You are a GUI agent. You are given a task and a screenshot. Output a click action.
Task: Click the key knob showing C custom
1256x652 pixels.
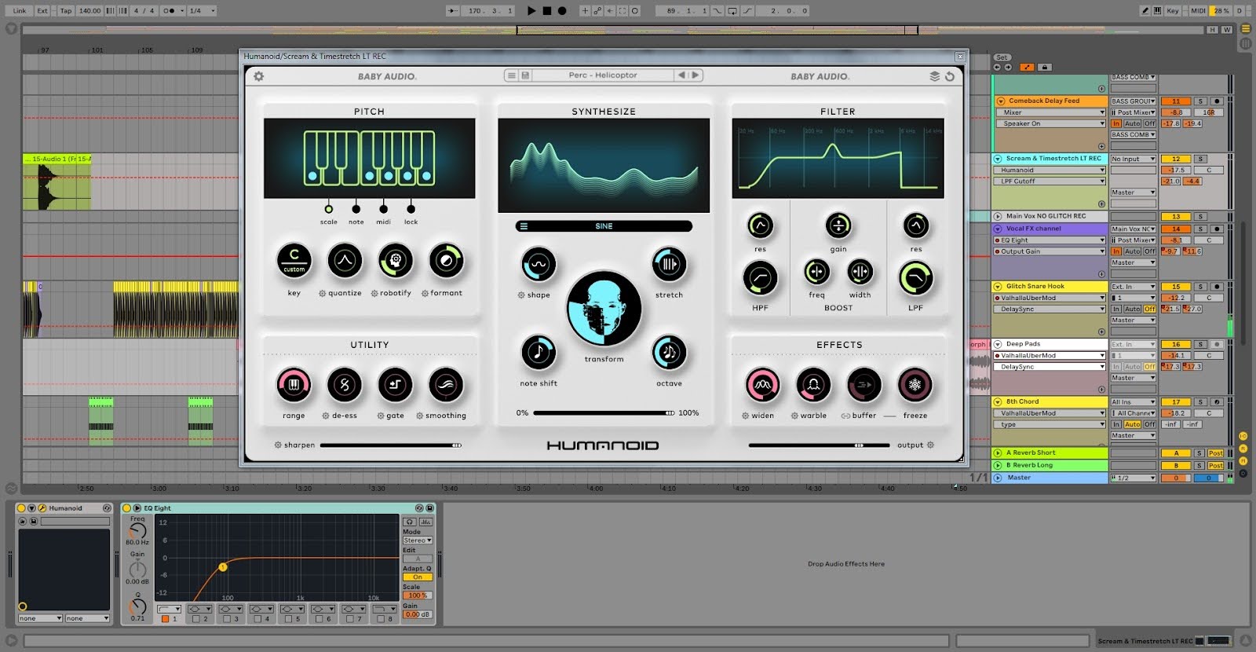pyautogui.click(x=294, y=260)
